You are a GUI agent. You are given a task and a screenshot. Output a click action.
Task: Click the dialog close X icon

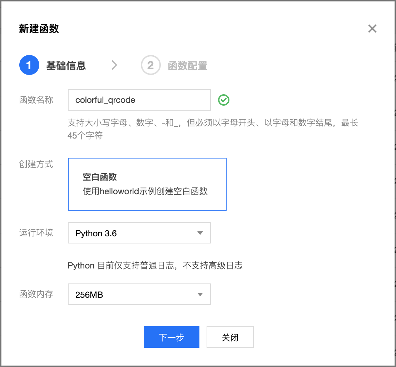click(x=372, y=29)
